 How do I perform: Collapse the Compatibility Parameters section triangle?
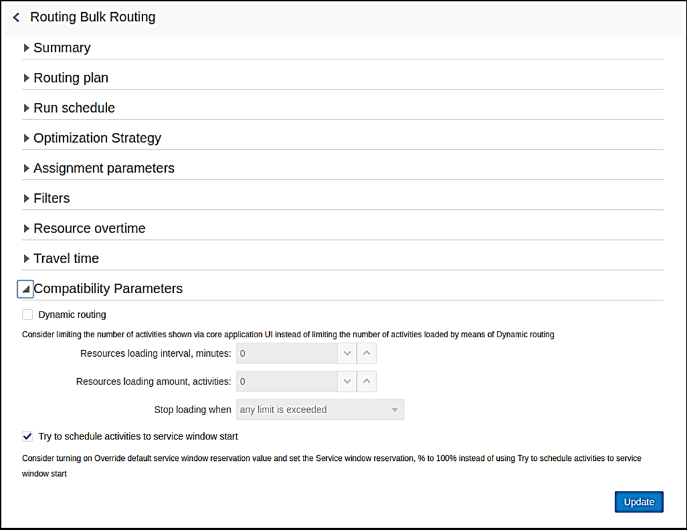26,289
